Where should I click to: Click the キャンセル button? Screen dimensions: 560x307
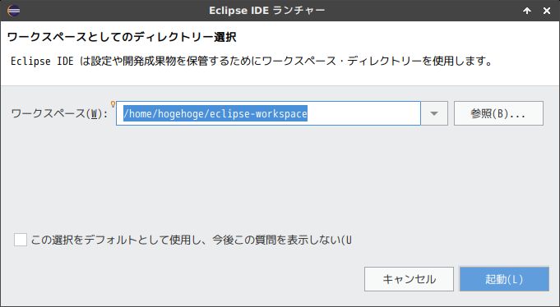[409, 279]
